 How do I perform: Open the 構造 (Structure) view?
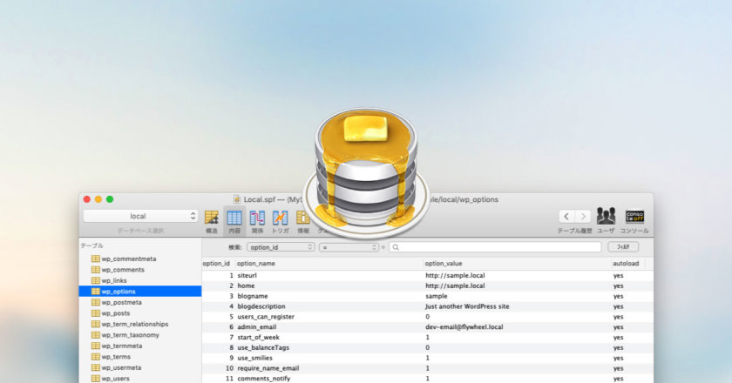click(212, 220)
